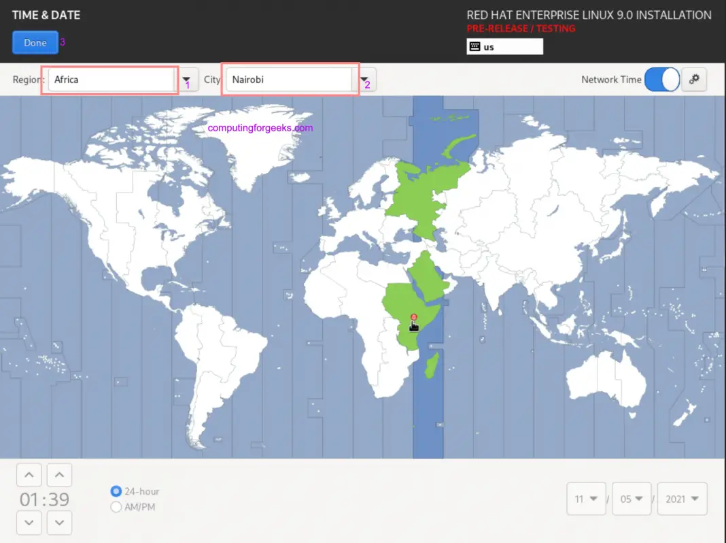This screenshot has height=543, width=726.
Task: Click the keyboard layout icon
Action: click(474, 47)
